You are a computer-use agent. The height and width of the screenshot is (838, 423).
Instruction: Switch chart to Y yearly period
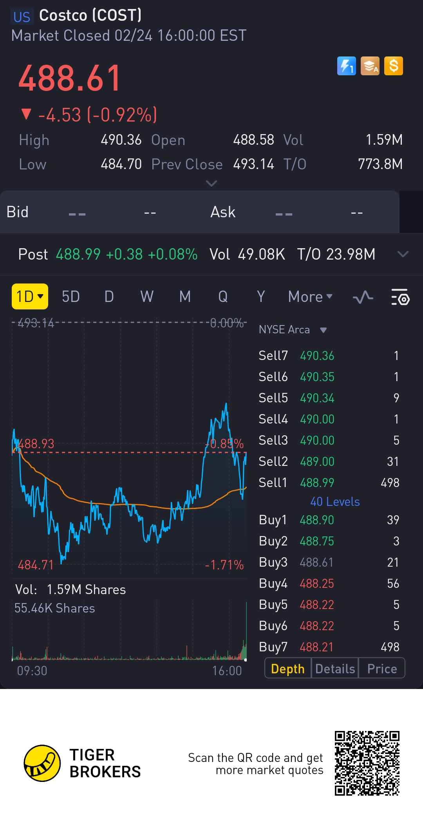point(261,297)
